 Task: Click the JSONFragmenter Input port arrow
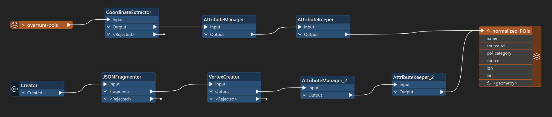pos(105,84)
